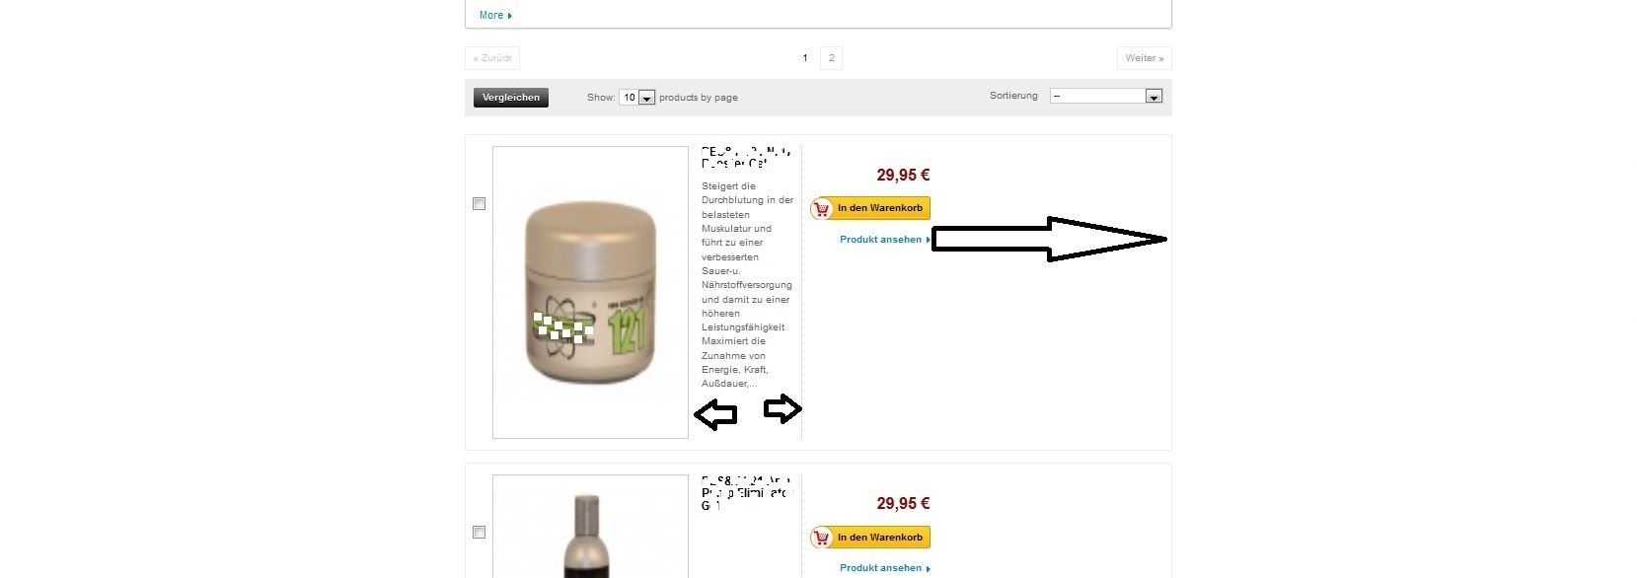Tick the compare checkbox for the second product
This screenshot has width=1637, height=578.
point(480,533)
